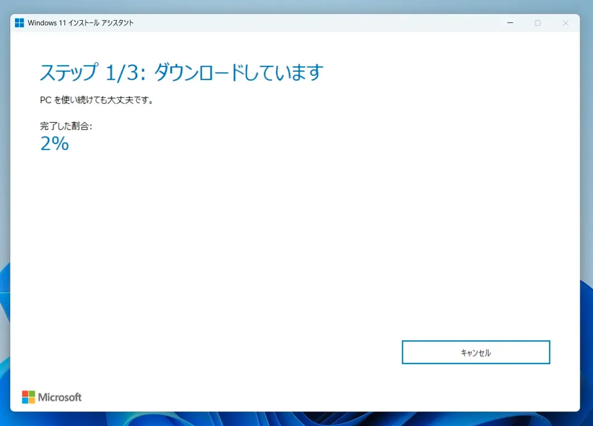Click the red square of Microsoft logo

click(25, 394)
